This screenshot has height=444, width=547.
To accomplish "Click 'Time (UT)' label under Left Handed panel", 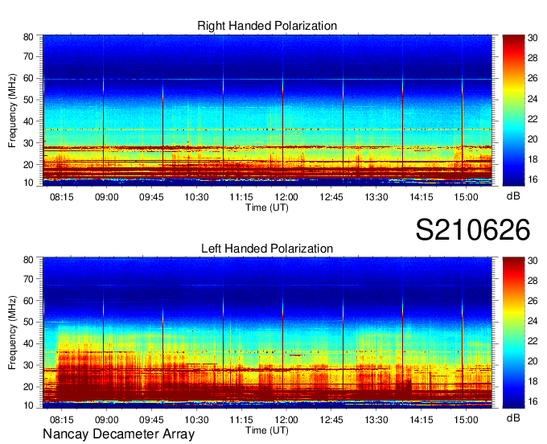I will 267,430.
